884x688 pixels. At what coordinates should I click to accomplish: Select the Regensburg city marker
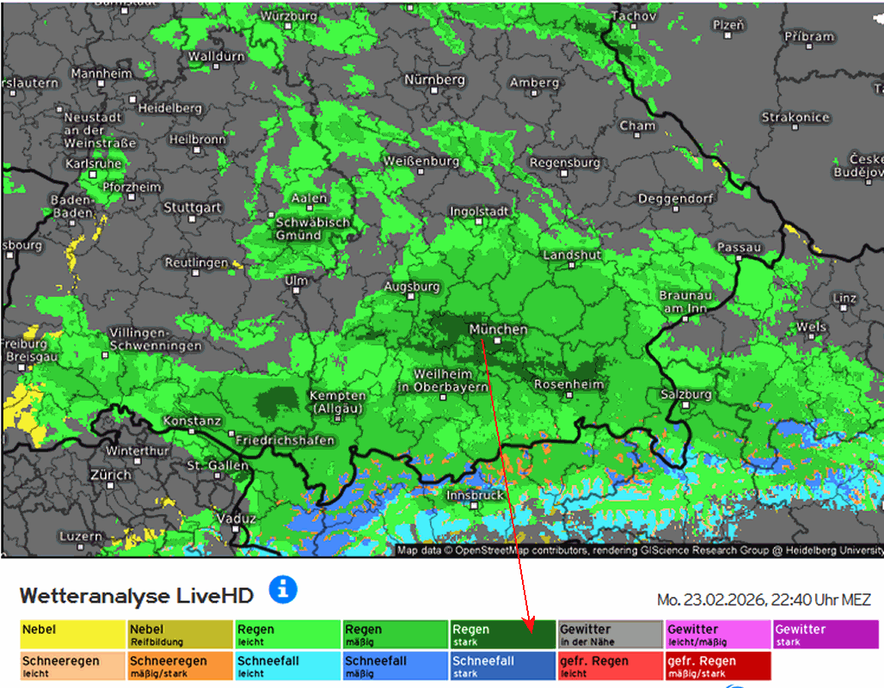(562, 174)
